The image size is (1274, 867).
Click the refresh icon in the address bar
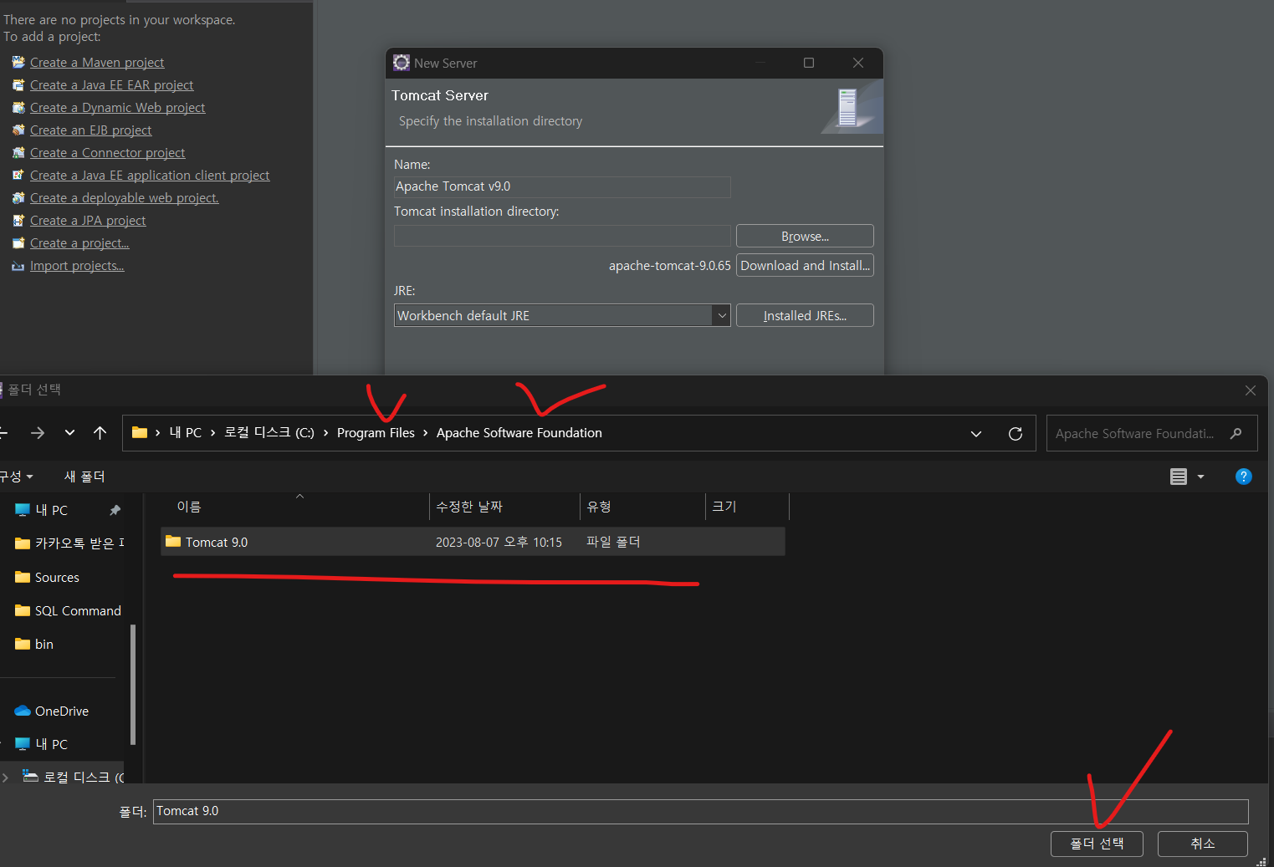(1015, 433)
